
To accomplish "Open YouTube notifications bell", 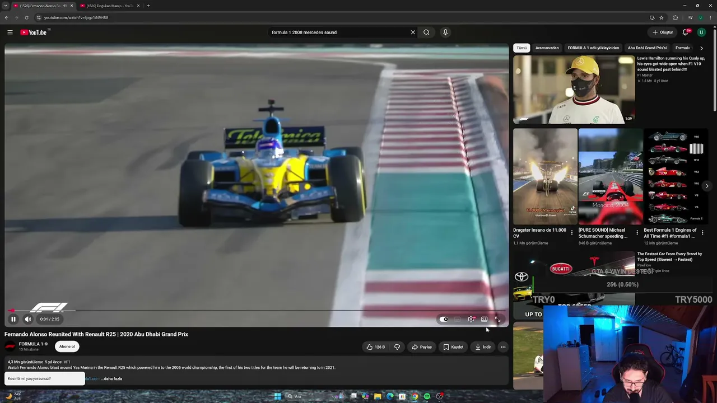I will click(686, 32).
